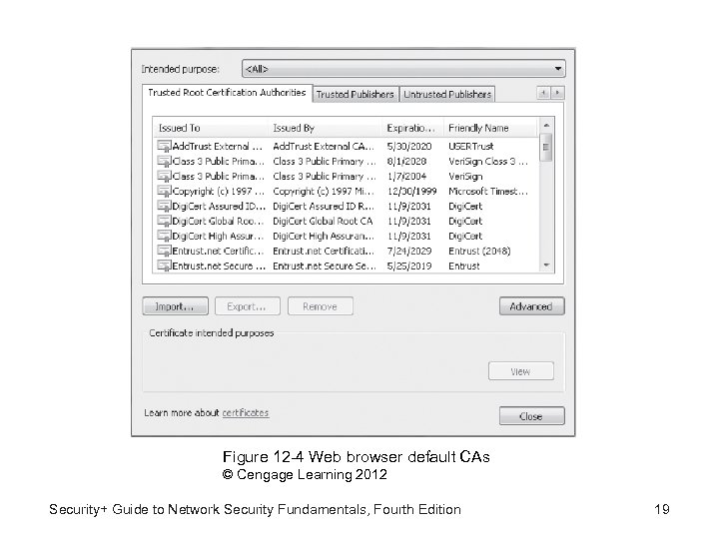Click the 5/30/2020 expiration date cell
Image resolution: width=719 pixels, height=539 pixels.
coord(409,146)
